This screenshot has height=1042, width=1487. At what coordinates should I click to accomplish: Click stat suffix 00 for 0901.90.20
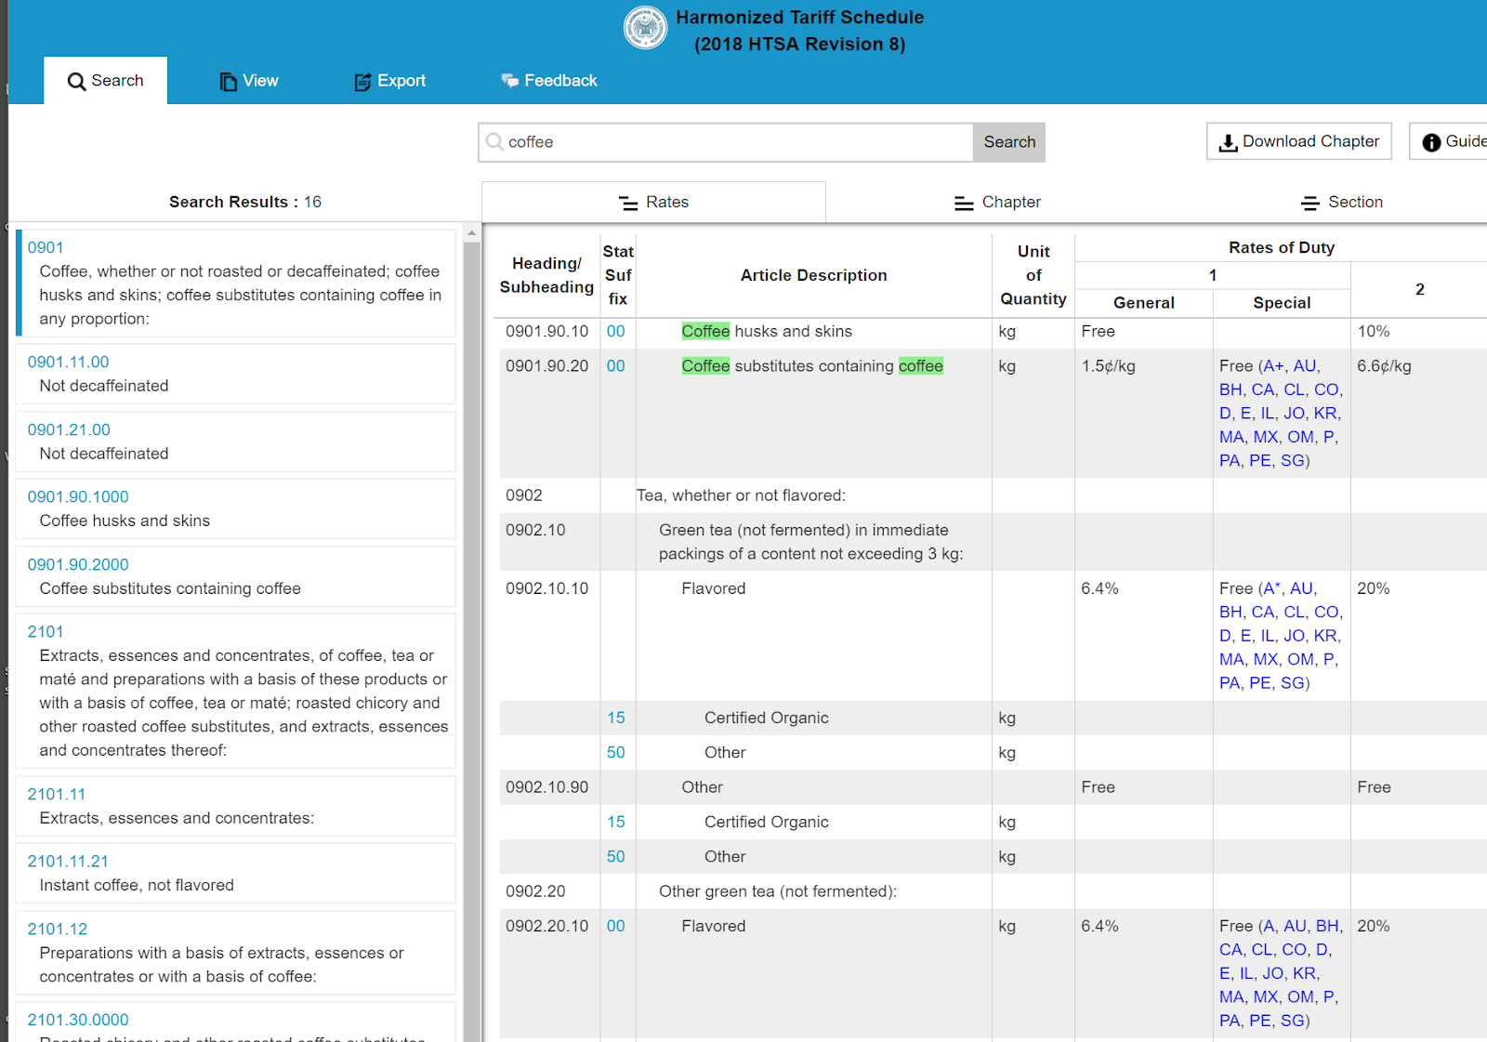[615, 365]
